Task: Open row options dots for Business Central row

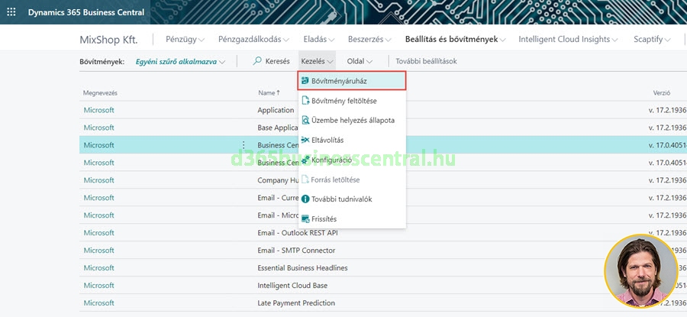Action: click(x=244, y=145)
